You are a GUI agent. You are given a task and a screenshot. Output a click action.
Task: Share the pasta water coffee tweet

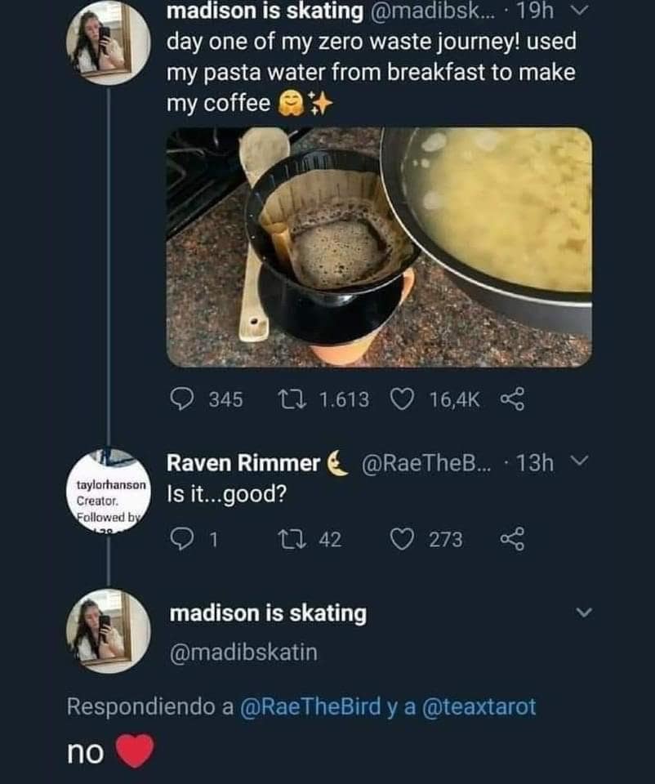(x=511, y=399)
